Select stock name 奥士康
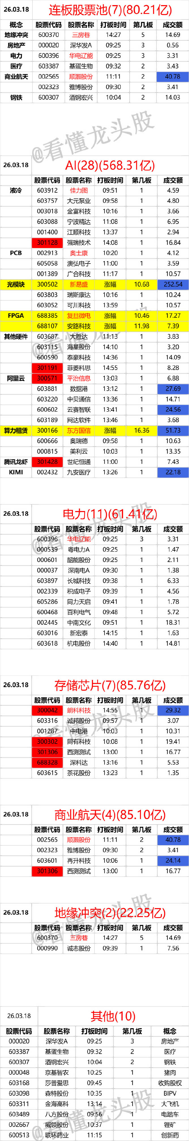 tap(79, 253)
